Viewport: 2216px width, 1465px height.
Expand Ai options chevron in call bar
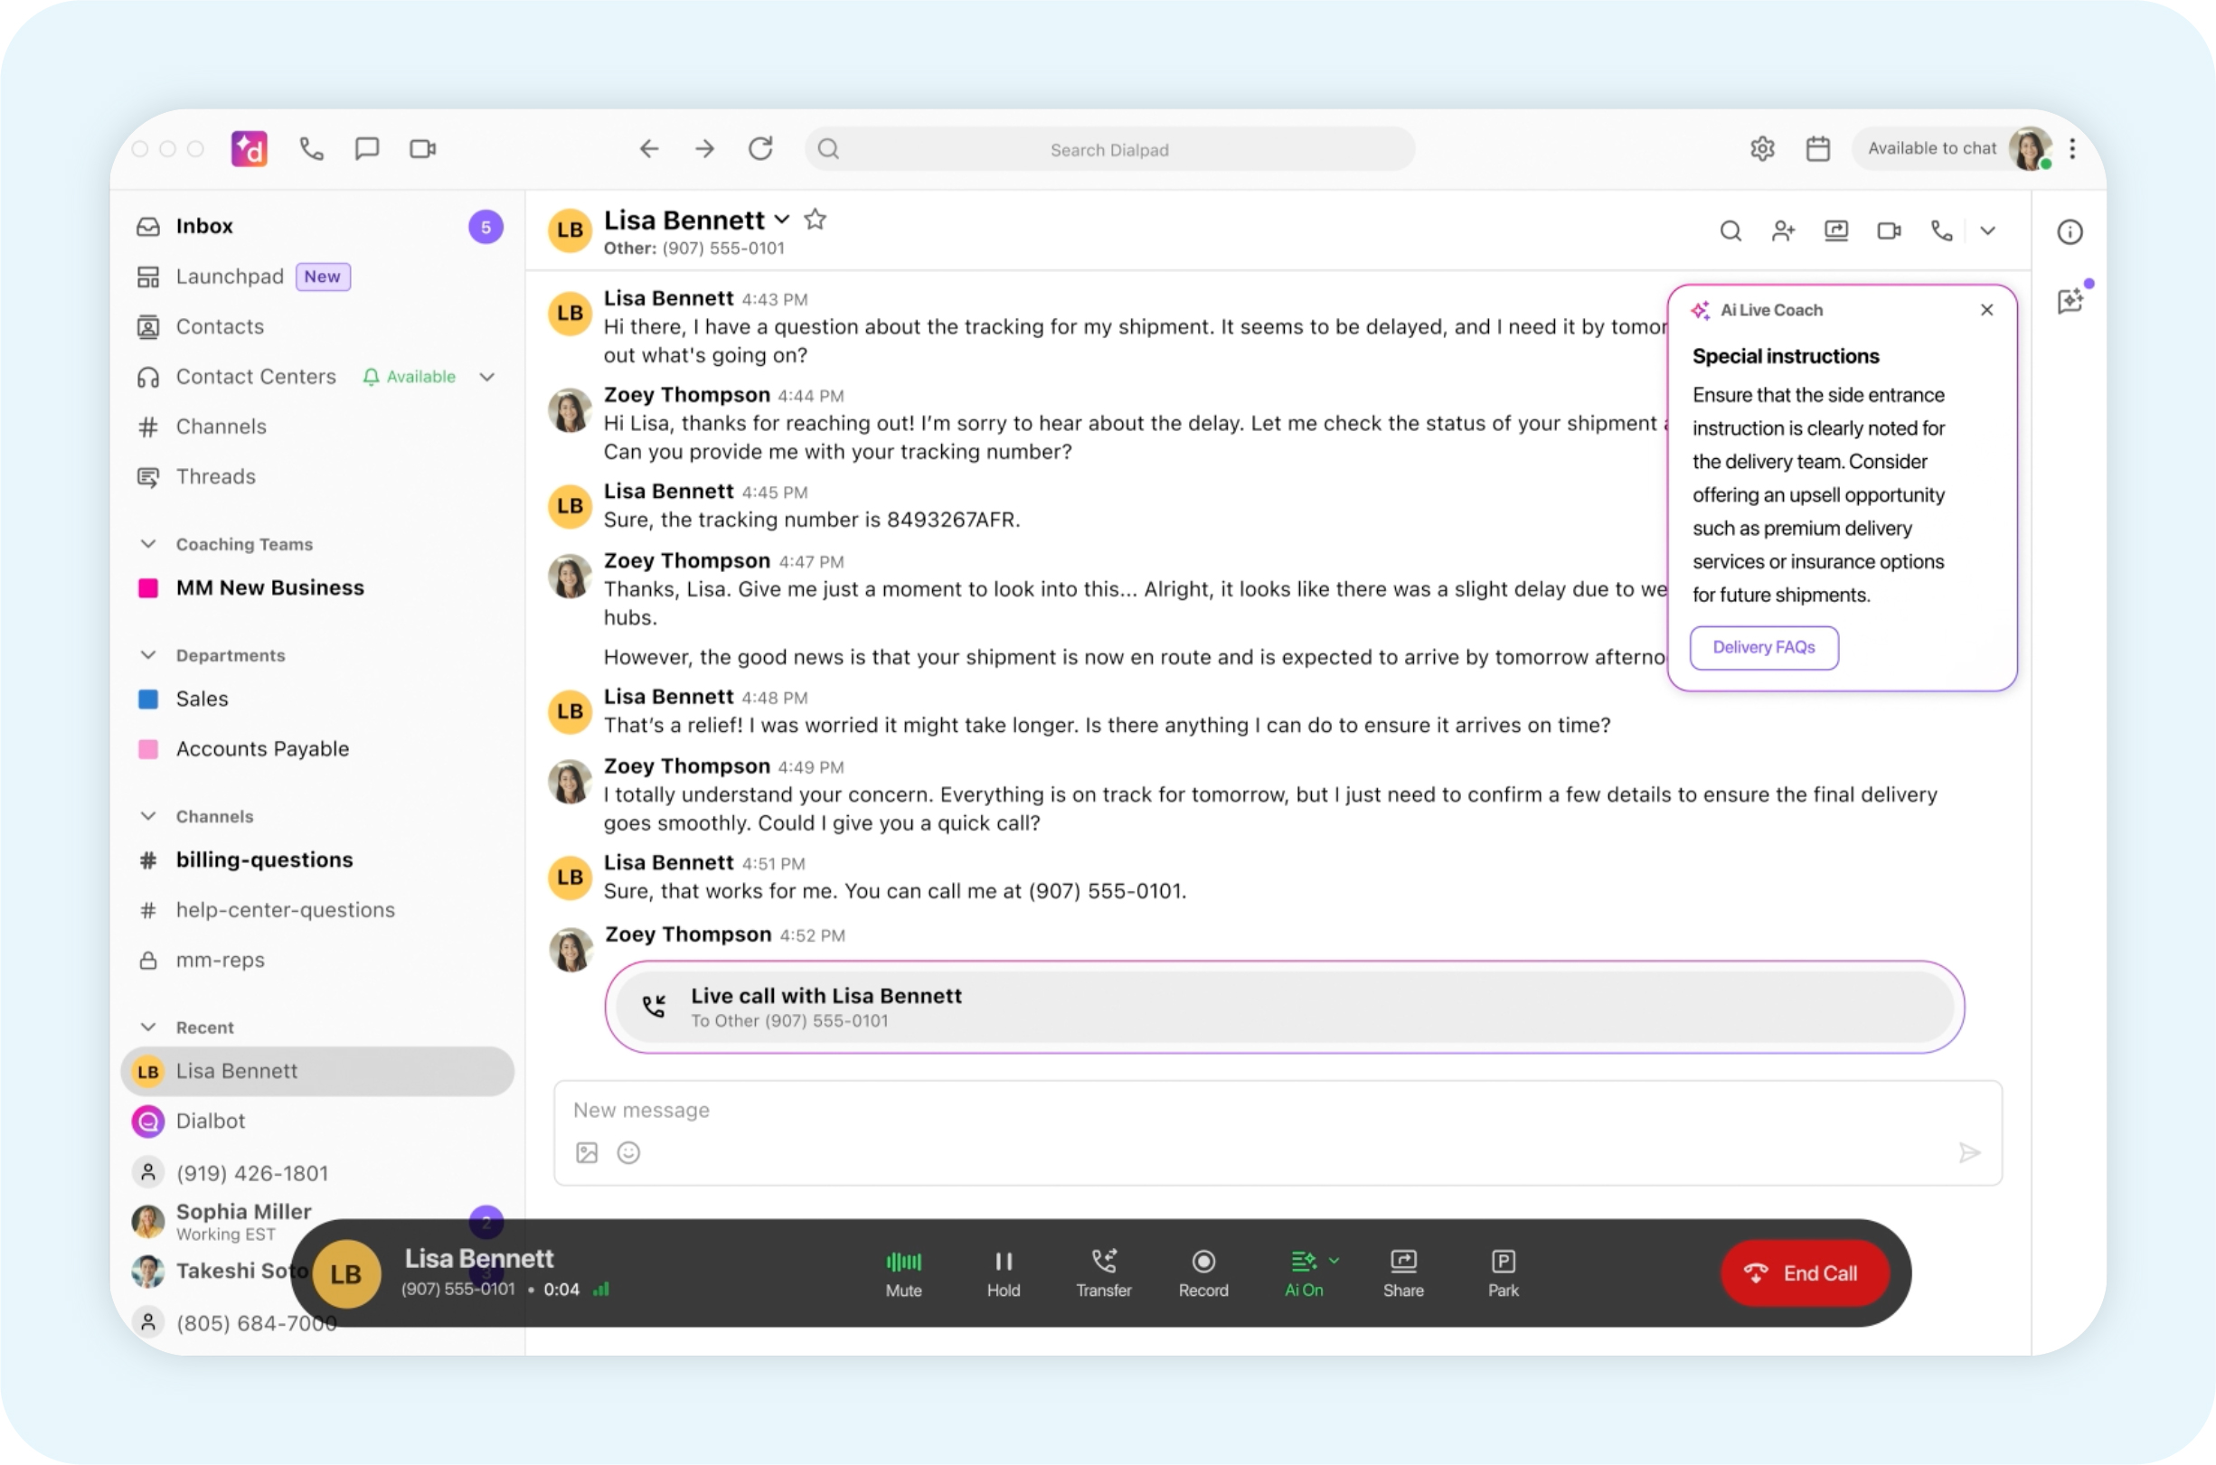pyautogui.click(x=1334, y=1261)
